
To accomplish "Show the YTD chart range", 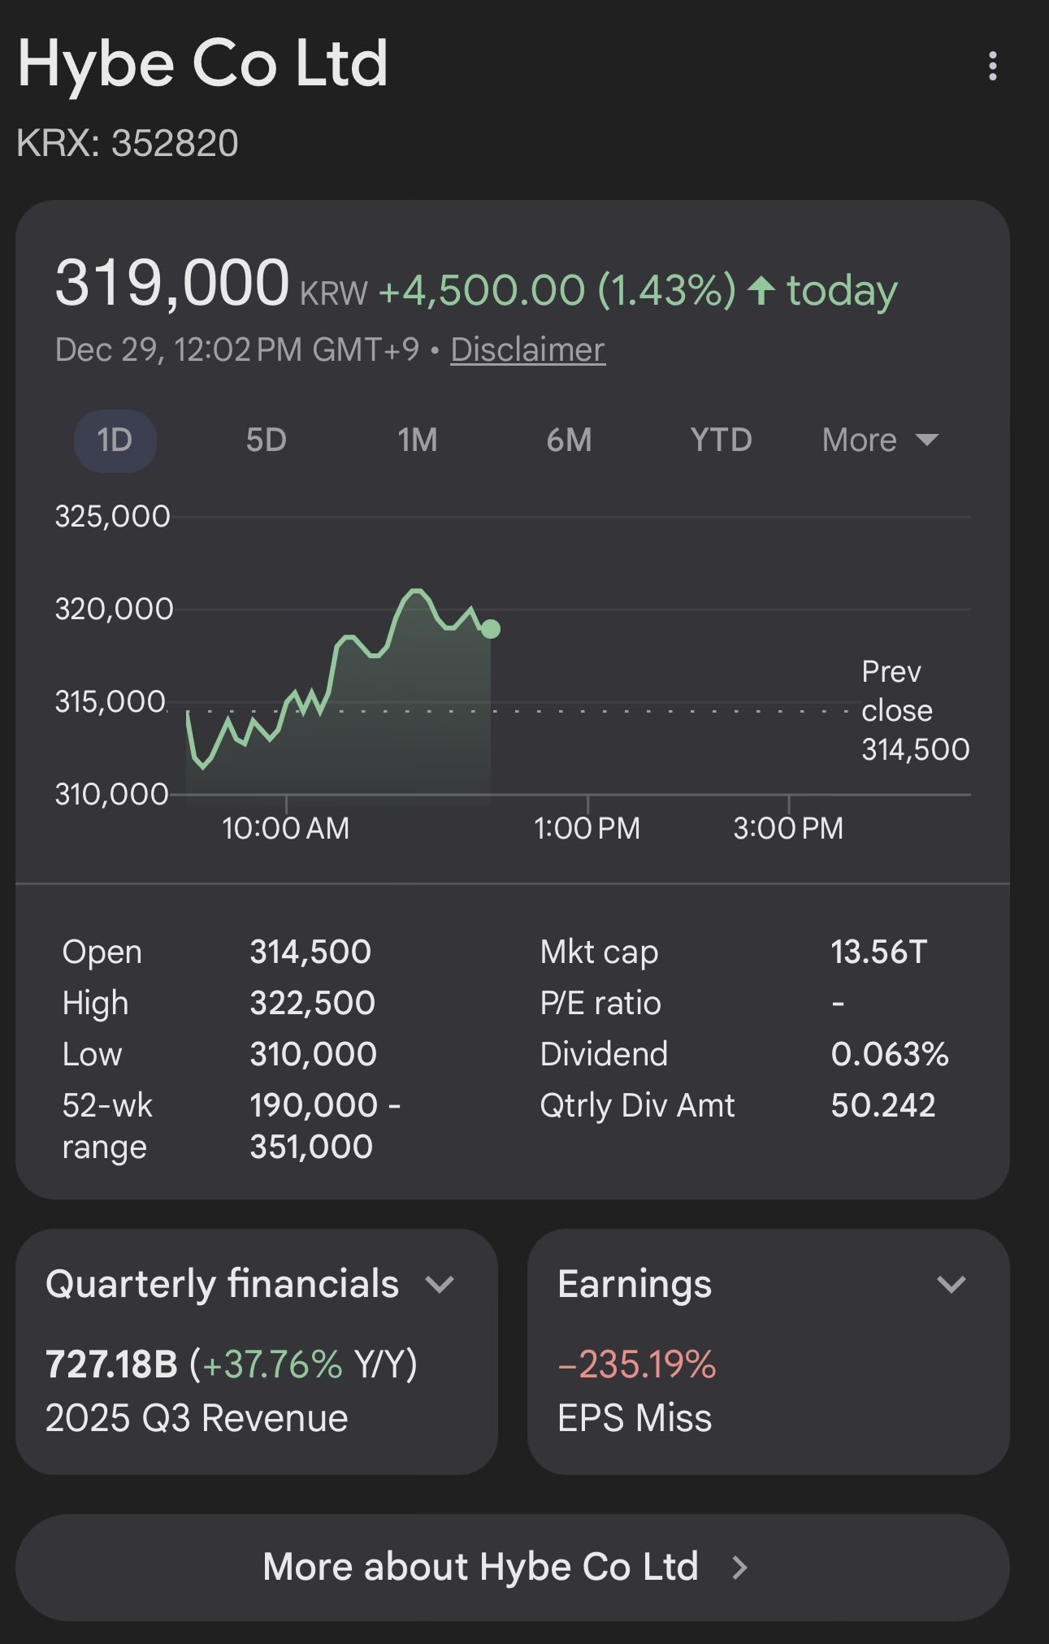I will pos(721,440).
